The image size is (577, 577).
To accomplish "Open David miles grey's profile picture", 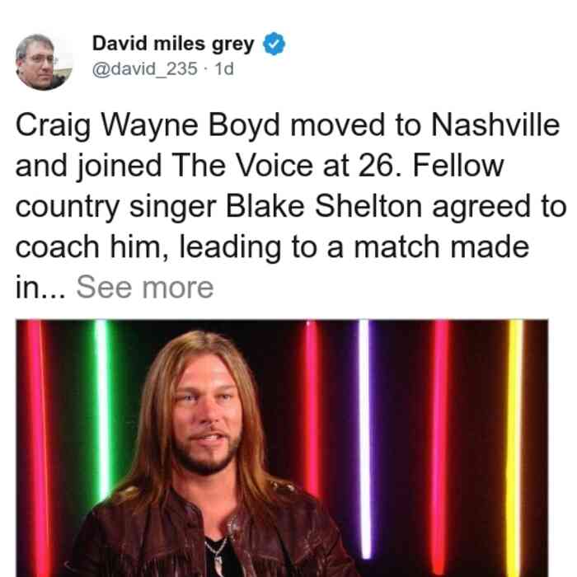I will (x=44, y=62).
